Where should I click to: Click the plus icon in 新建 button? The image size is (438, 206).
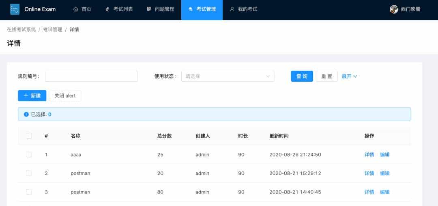(x=26, y=96)
